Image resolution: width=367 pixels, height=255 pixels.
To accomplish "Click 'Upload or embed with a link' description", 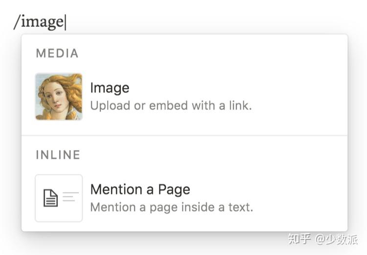I will pyautogui.click(x=171, y=105).
